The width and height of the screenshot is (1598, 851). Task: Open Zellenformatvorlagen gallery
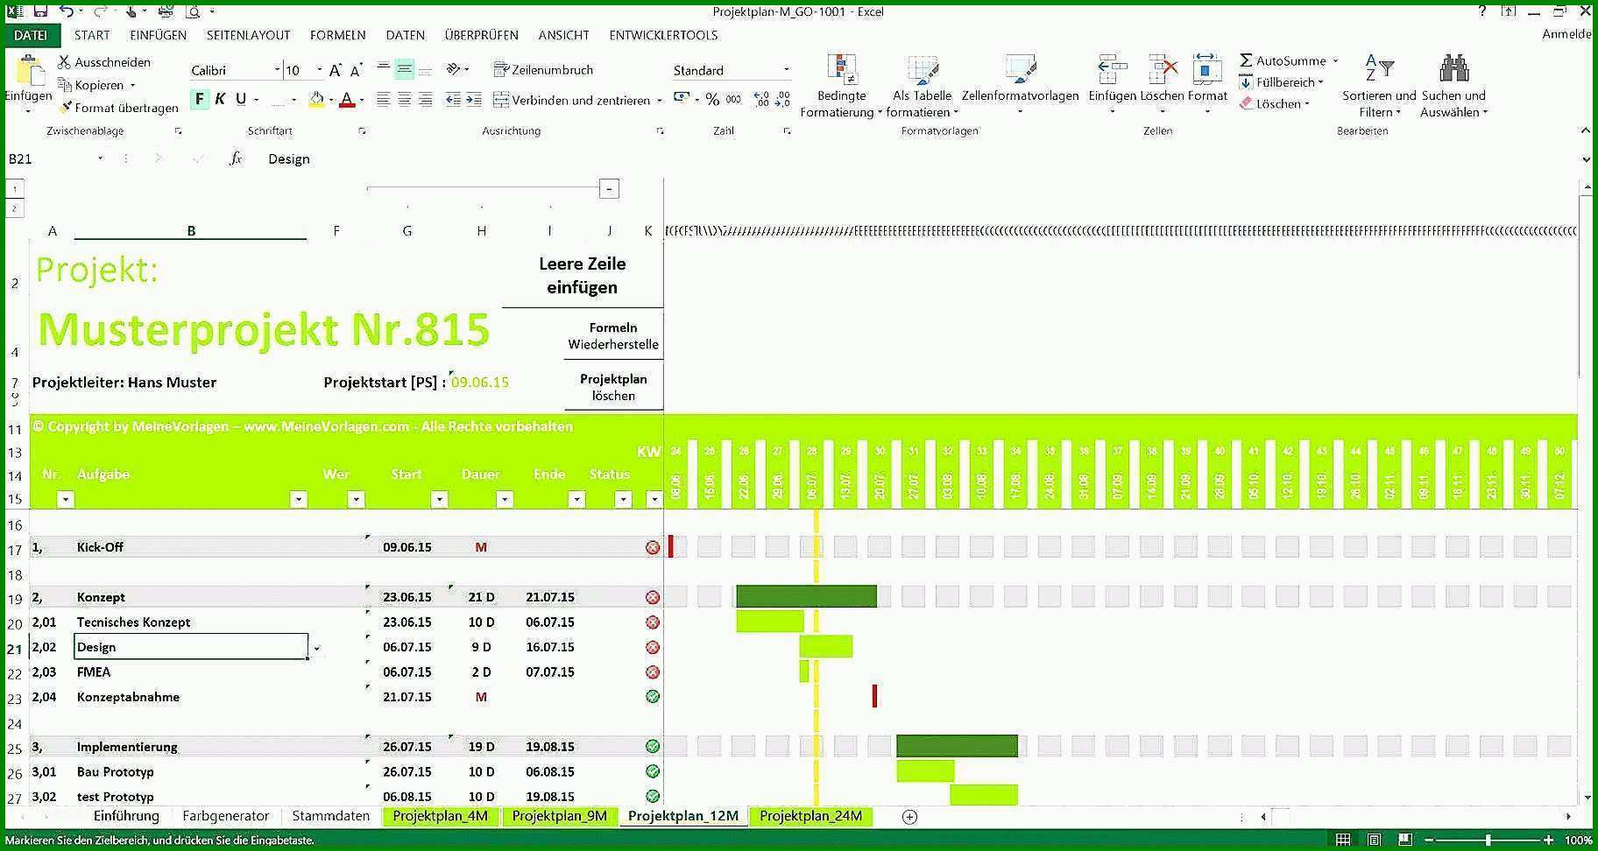pos(1020,86)
